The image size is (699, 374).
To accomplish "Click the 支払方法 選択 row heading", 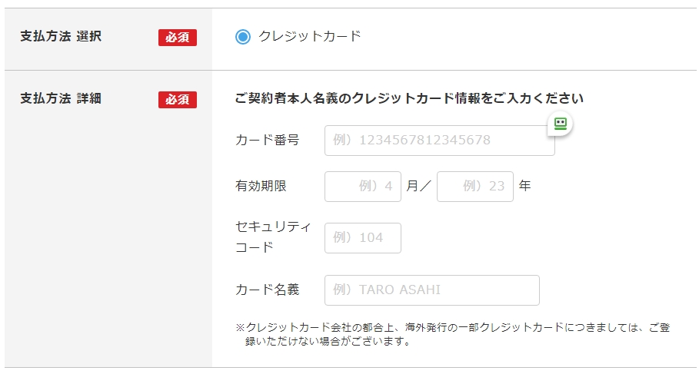I will (60, 36).
